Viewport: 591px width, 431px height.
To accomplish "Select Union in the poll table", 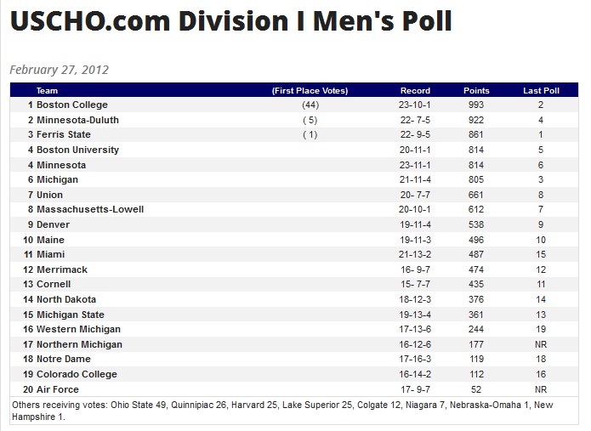I will pyautogui.click(x=49, y=195).
